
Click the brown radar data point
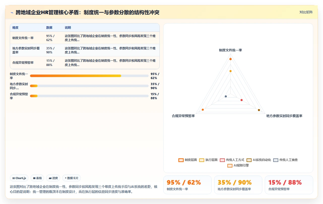click(x=259, y=110)
